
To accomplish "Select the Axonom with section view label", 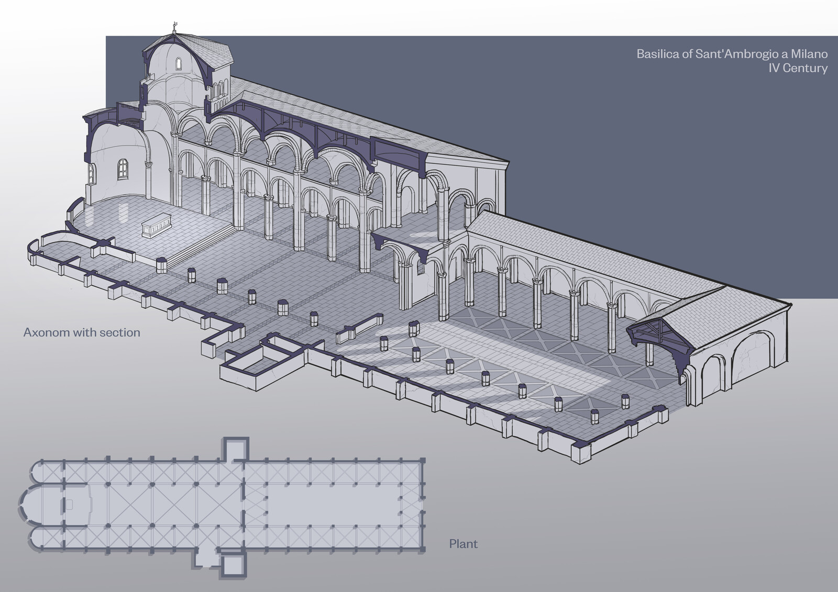I will click(x=81, y=331).
